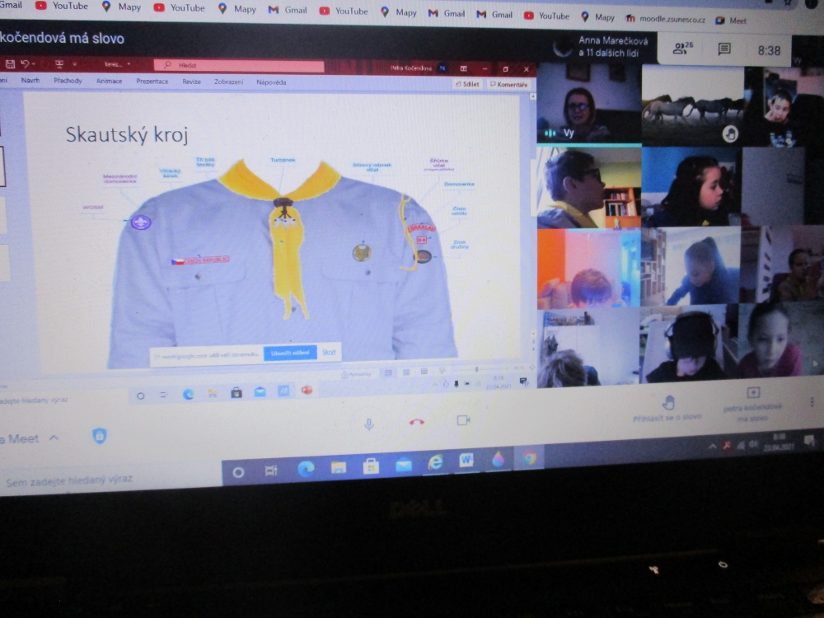Image resolution: width=824 pixels, height=618 pixels.
Task: Switch to the Přechody ribbon tab
Action: point(68,81)
